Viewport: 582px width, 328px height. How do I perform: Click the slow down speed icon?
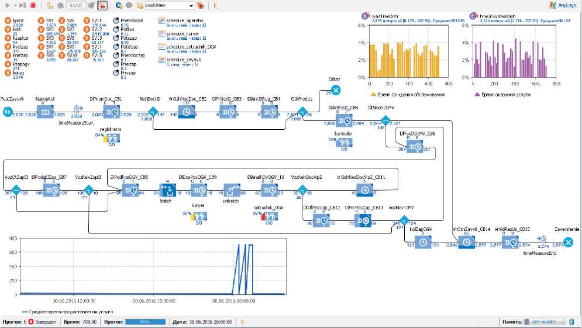click(x=60, y=5)
